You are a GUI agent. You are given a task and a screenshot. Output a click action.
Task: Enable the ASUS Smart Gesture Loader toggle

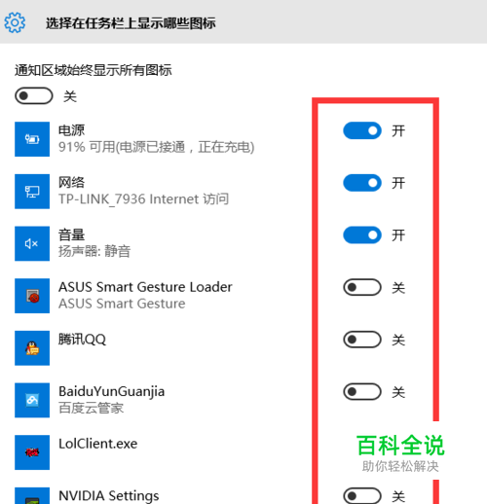(x=362, y=287)
